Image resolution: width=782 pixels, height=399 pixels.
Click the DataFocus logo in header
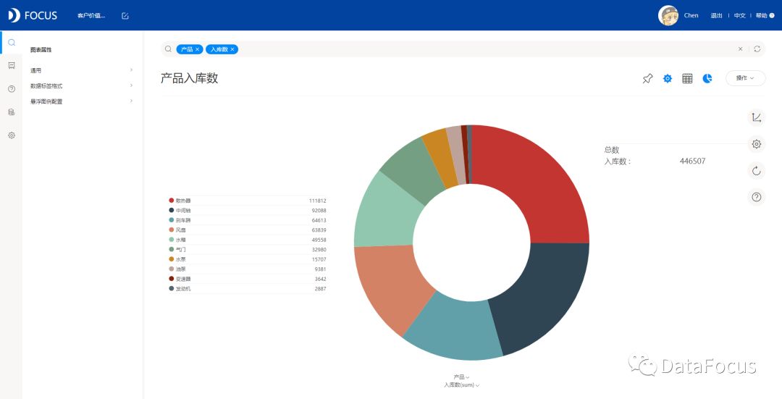click(33, 15)
